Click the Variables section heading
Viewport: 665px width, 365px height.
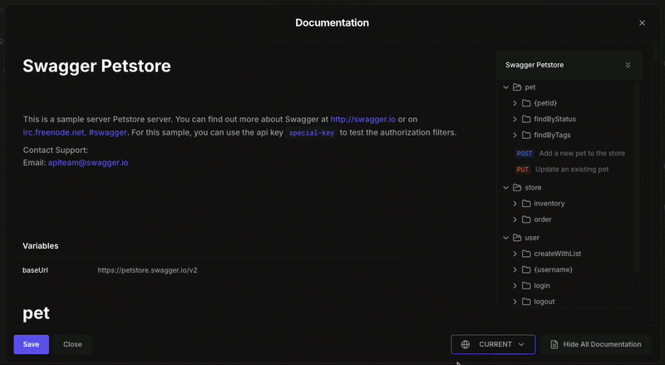click(40, 246)
